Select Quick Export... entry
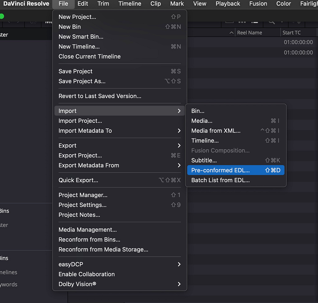 pyautogui.click(x=120, y=180)
